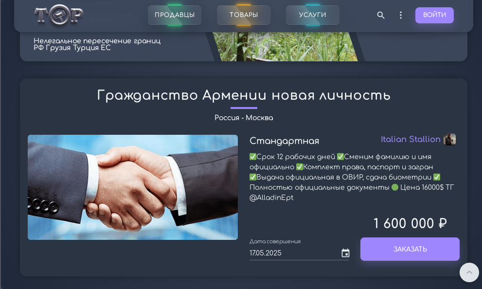The image size is (482, 289).
Task: Open the three-dot more options menu
Action: [401, 15]
